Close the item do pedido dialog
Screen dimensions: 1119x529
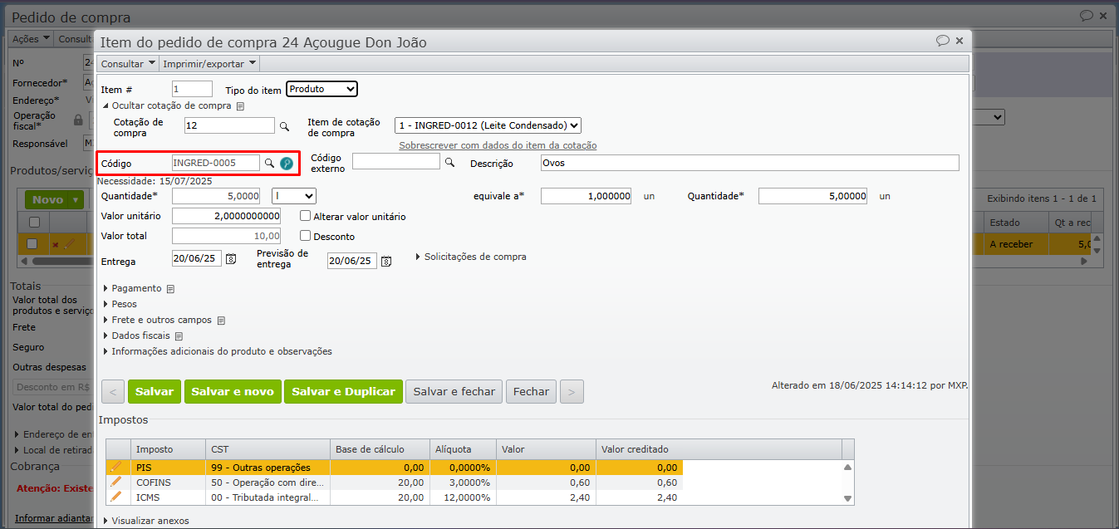[x=959, y=40]
